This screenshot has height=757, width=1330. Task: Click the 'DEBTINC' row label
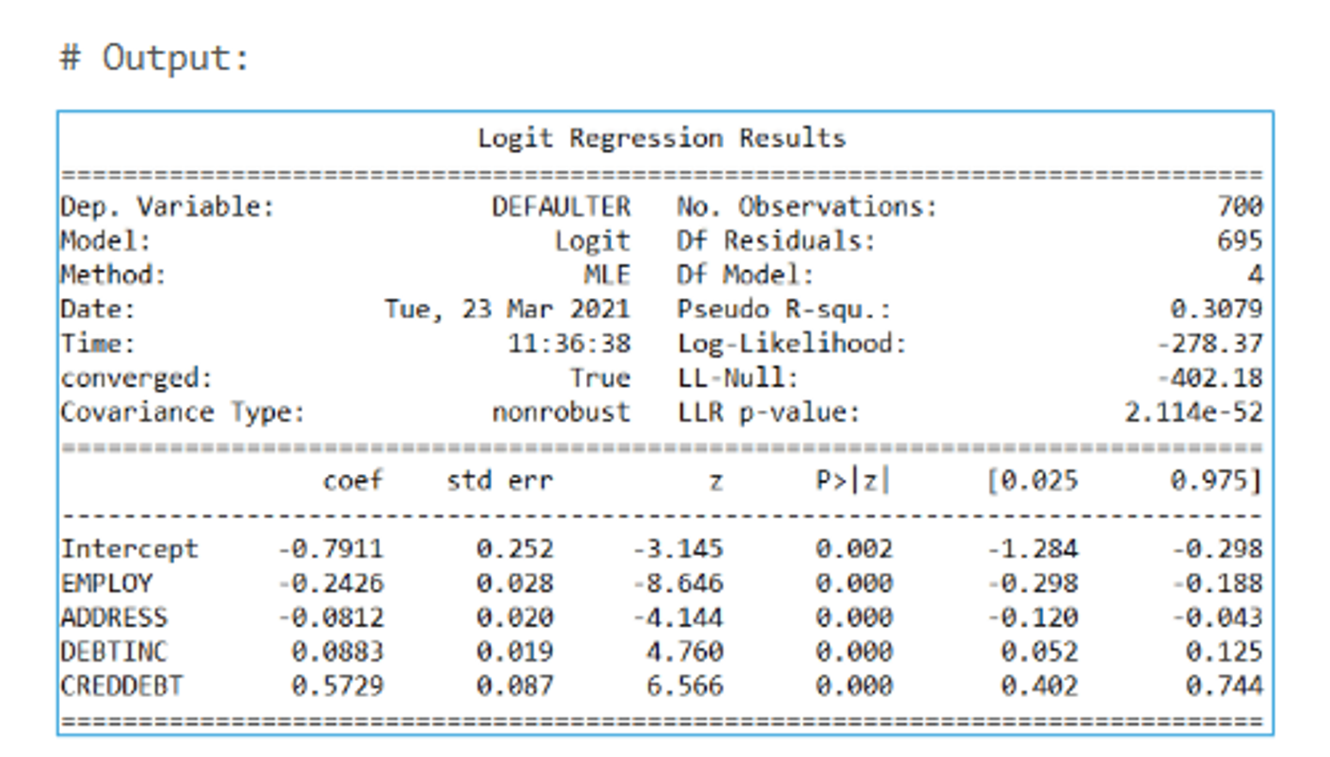(114, 652)
